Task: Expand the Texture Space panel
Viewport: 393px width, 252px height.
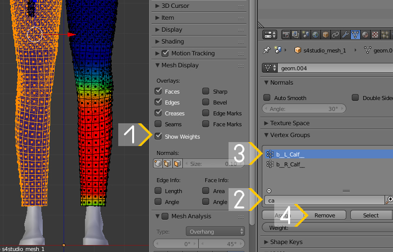Action: click(x=266, y=123)
